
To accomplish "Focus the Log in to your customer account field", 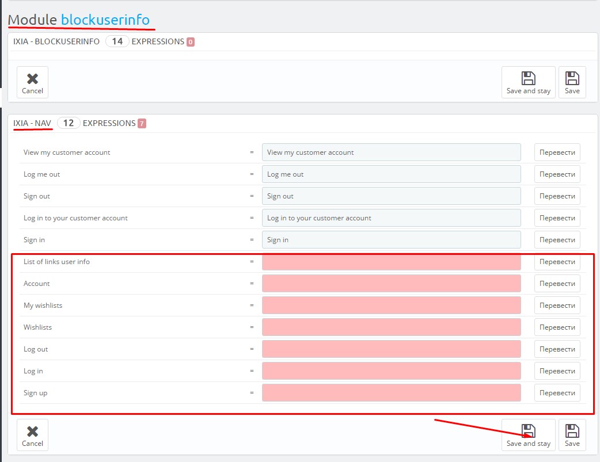I will tap(391, 217).
